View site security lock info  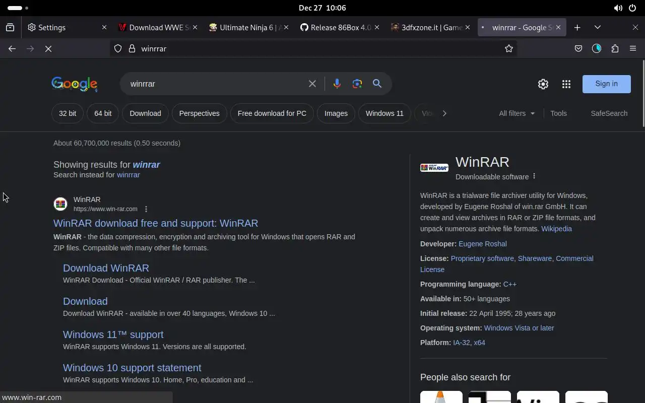pos(132,48)
